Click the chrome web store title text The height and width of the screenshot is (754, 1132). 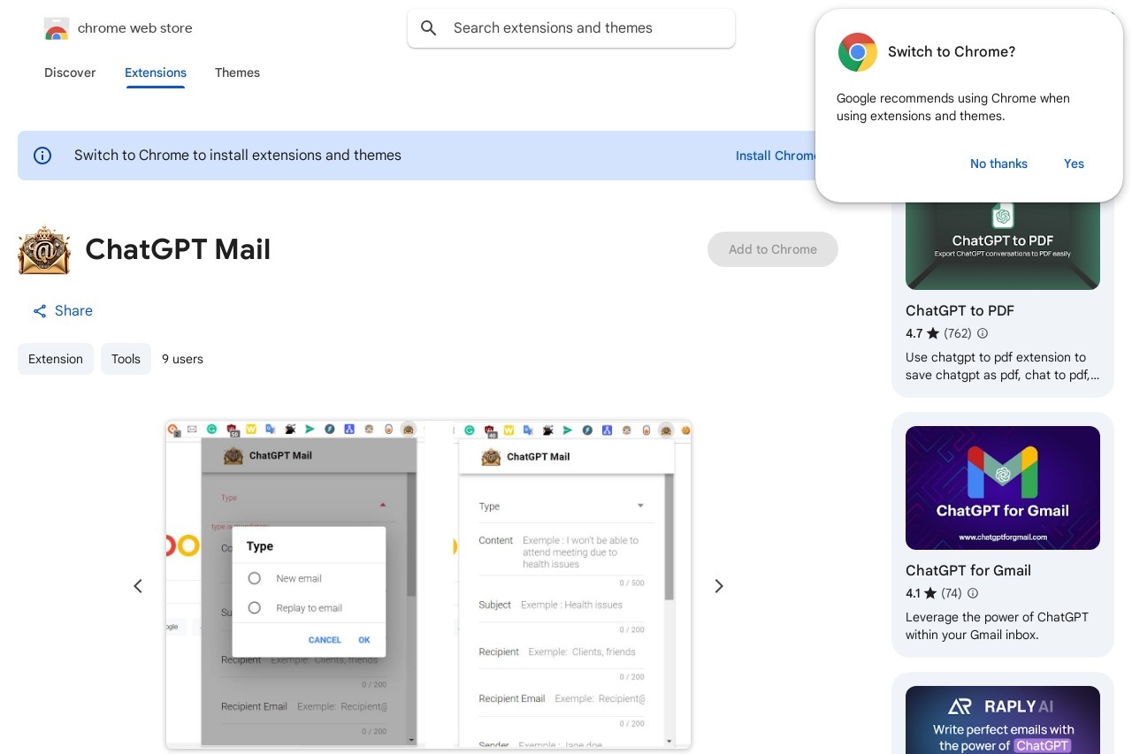tap(135, 28)
